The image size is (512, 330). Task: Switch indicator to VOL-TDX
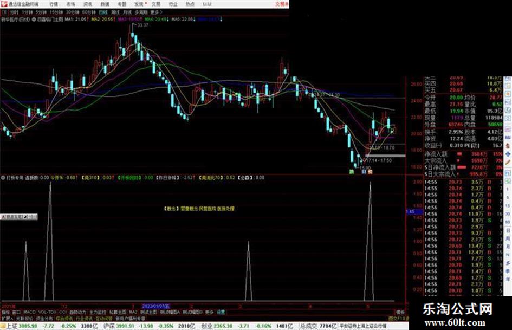click(x=47, y=312)
